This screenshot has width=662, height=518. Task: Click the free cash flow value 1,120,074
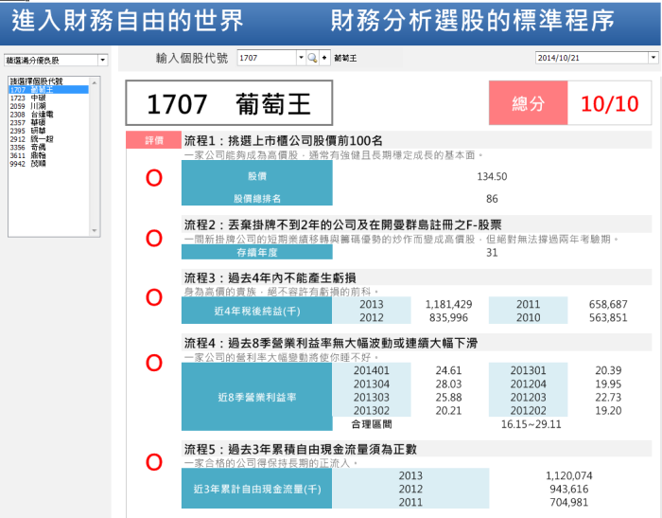pos(568,475)
